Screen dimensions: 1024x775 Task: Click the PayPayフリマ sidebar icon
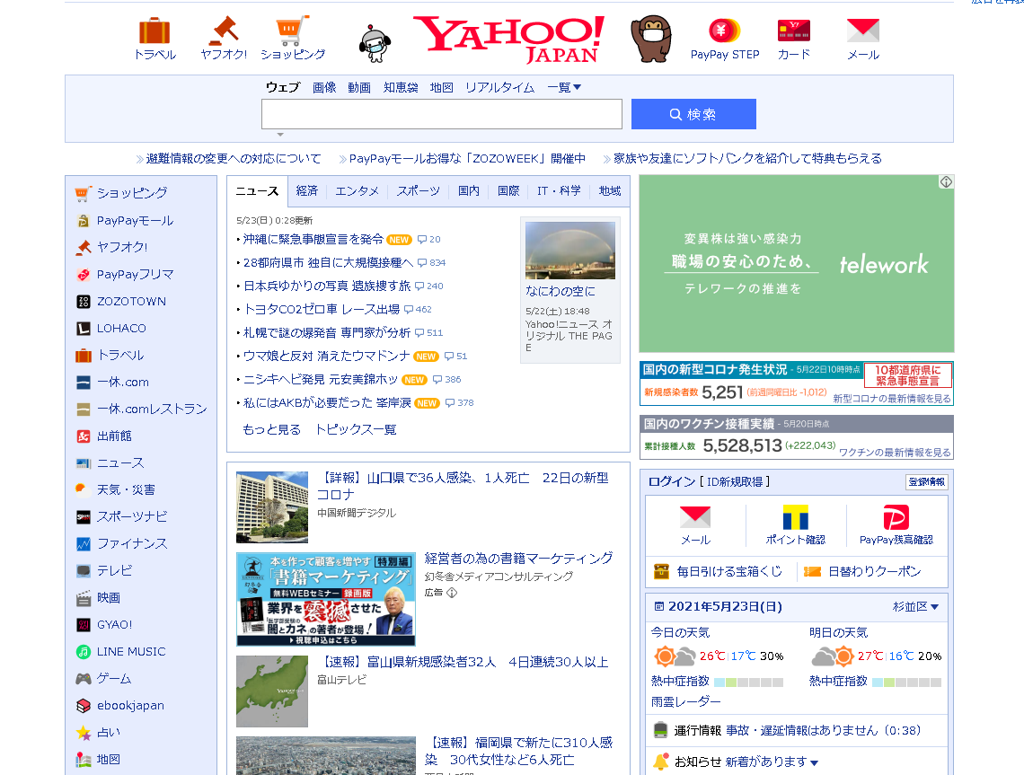83,274
